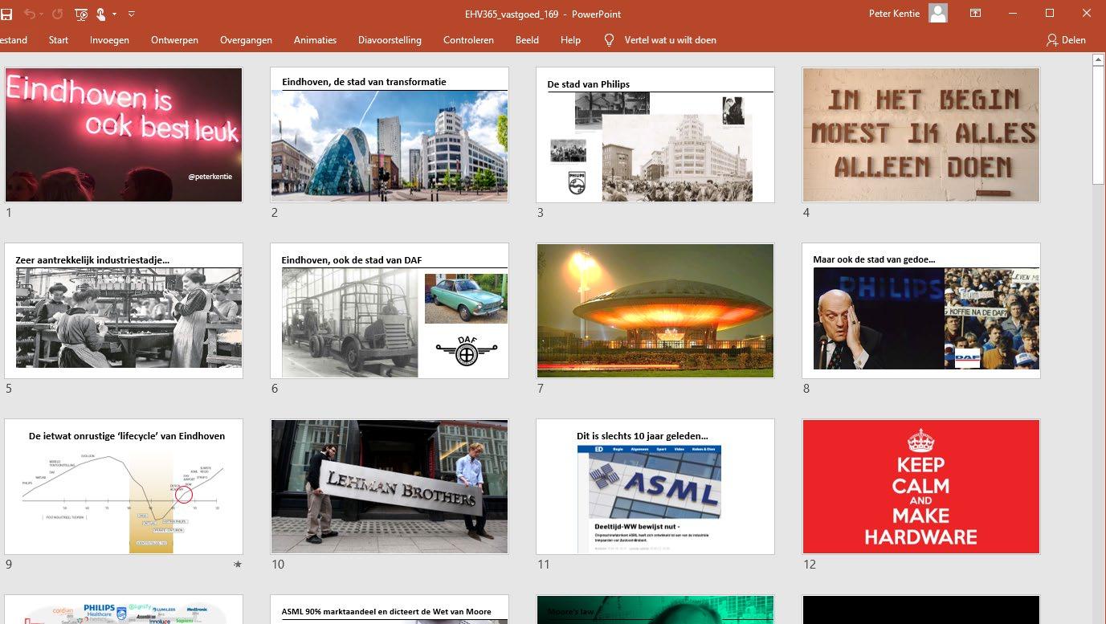The height and width of the screenshot is (624, 1106).
Task: Open the Diavoorstelling tab
Action: coord(390,40)
